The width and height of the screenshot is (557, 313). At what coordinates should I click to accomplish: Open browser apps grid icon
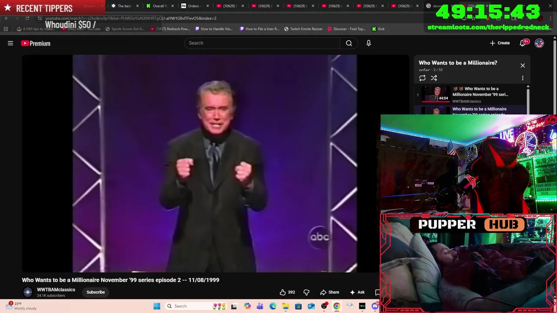tap(6, 29)
